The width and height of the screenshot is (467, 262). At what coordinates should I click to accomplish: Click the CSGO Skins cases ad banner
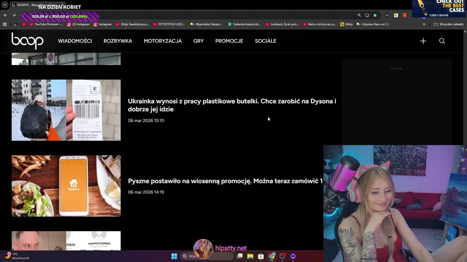[x=439, y=9]
